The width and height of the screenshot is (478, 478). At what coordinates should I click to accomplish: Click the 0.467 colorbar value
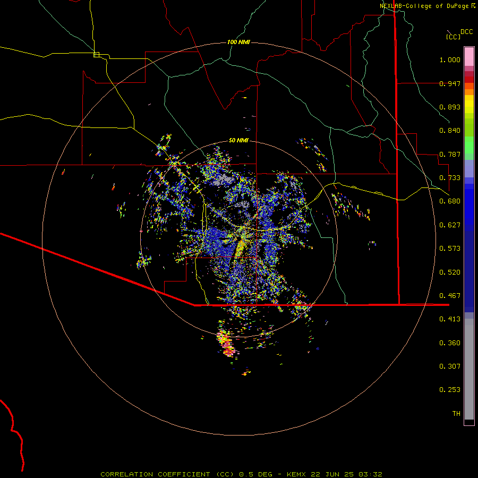(x=450, y=296)
